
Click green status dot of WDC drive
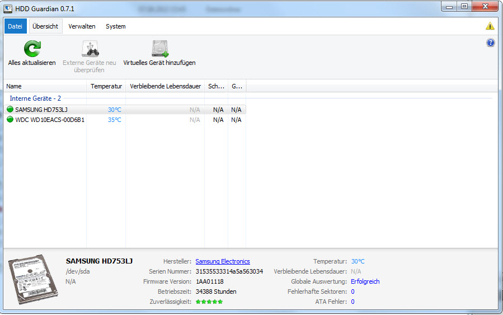click(10, 120)
